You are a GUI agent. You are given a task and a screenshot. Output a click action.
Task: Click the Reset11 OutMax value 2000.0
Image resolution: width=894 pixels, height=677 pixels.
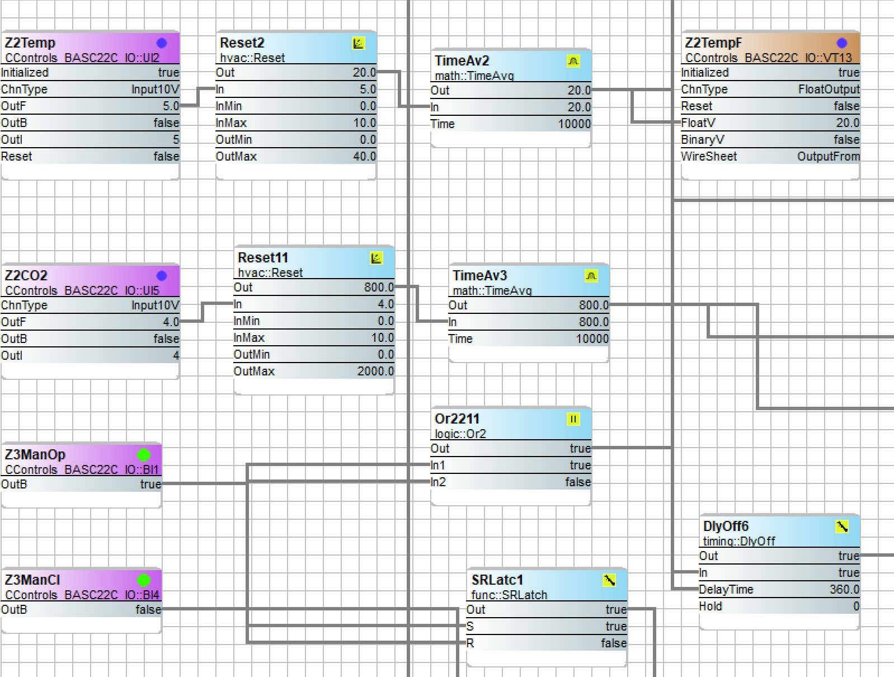click(x=375, y=372)
